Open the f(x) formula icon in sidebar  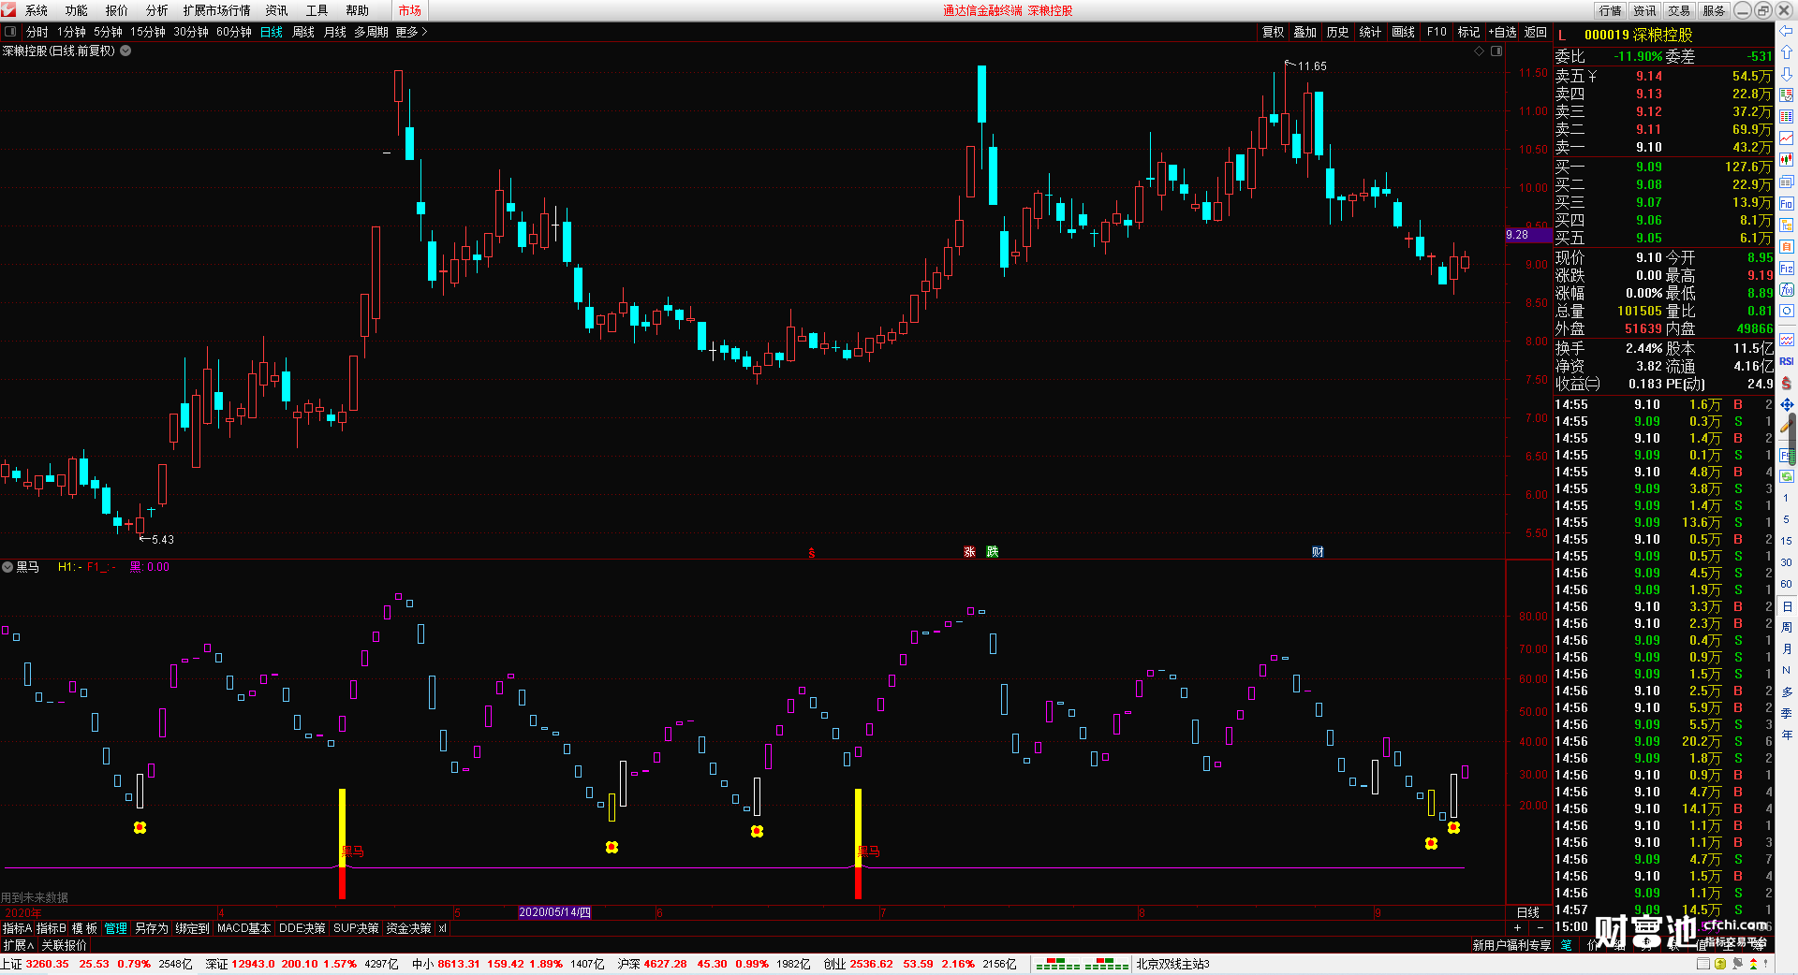1787,290
